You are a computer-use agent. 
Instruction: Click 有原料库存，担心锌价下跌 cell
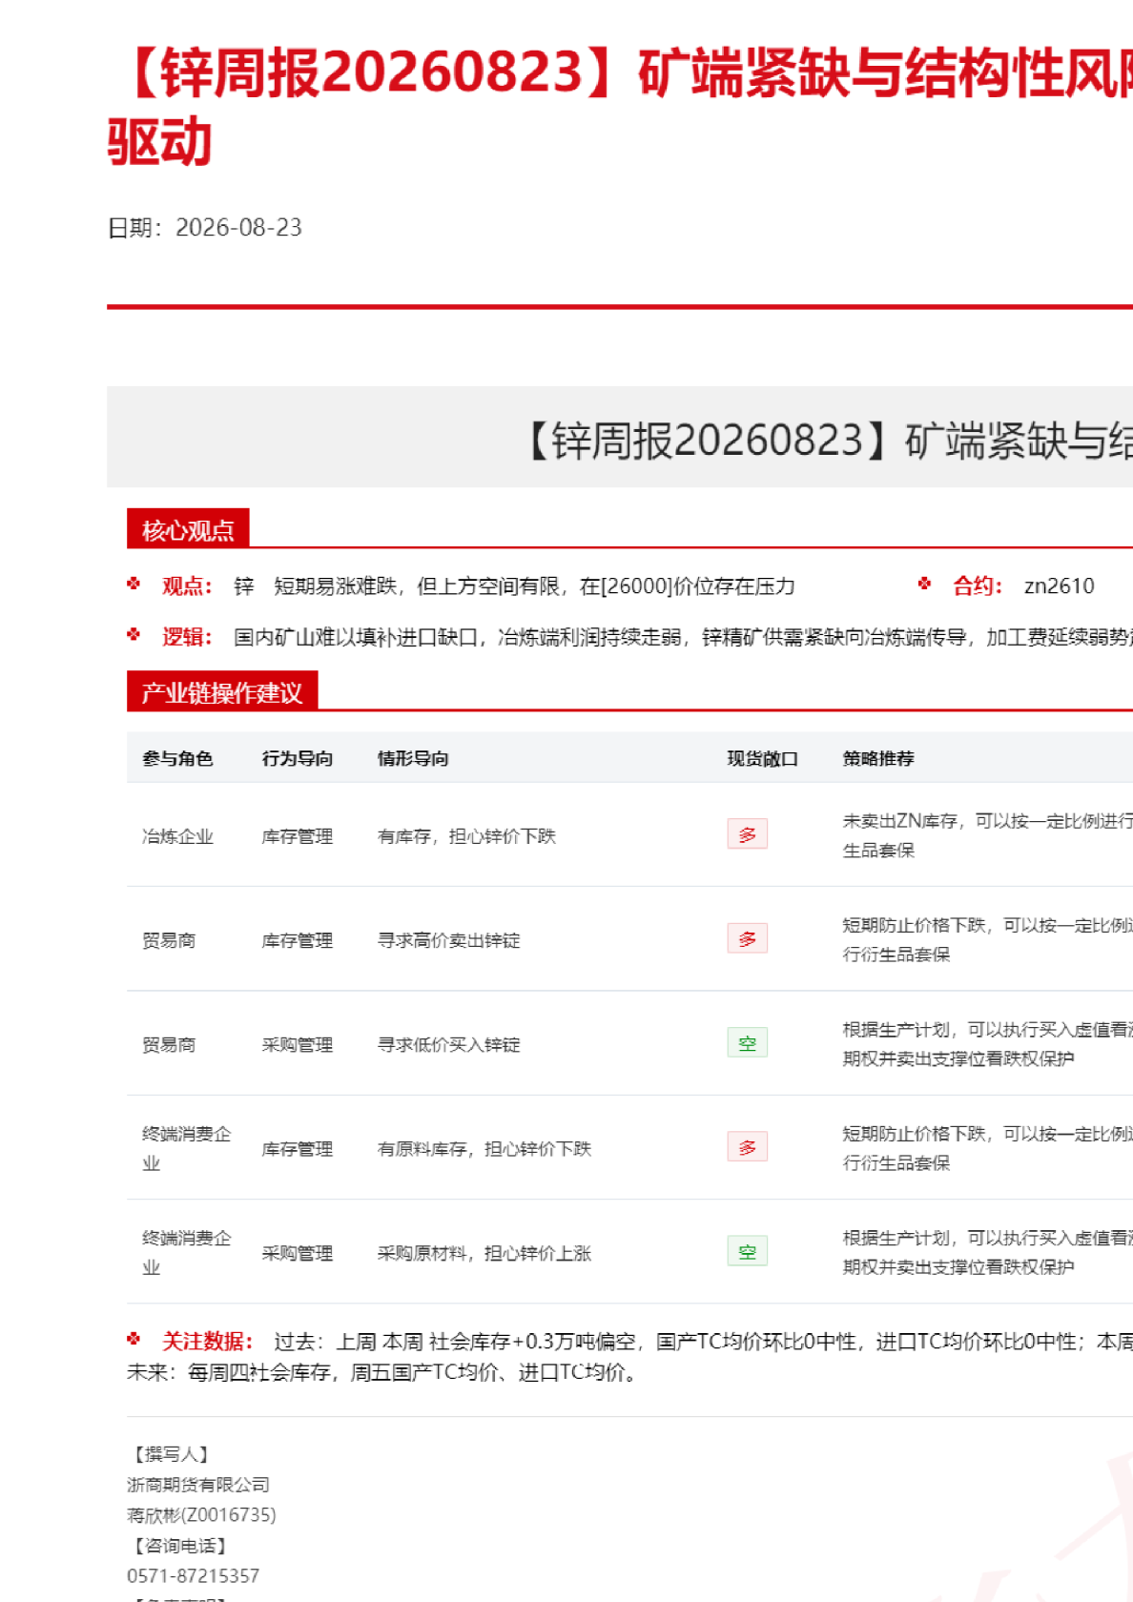(484, 1149)
